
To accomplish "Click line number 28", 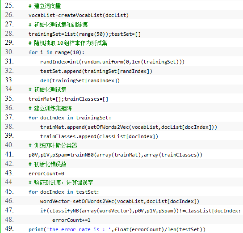I will click(9, 34).
